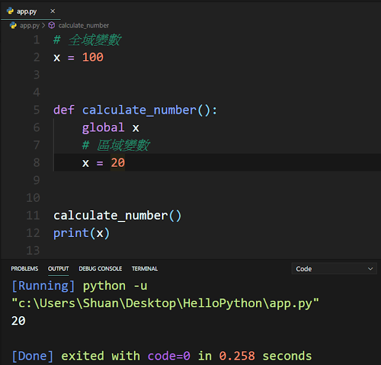
Task: Click on the print(x) statement
Action: click(82, 233)
